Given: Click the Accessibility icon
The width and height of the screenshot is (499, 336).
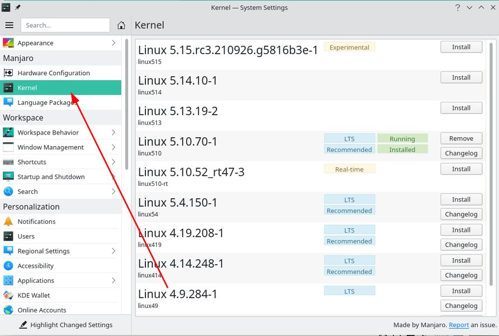Looking at the screenshot, I should coord(8,265).
